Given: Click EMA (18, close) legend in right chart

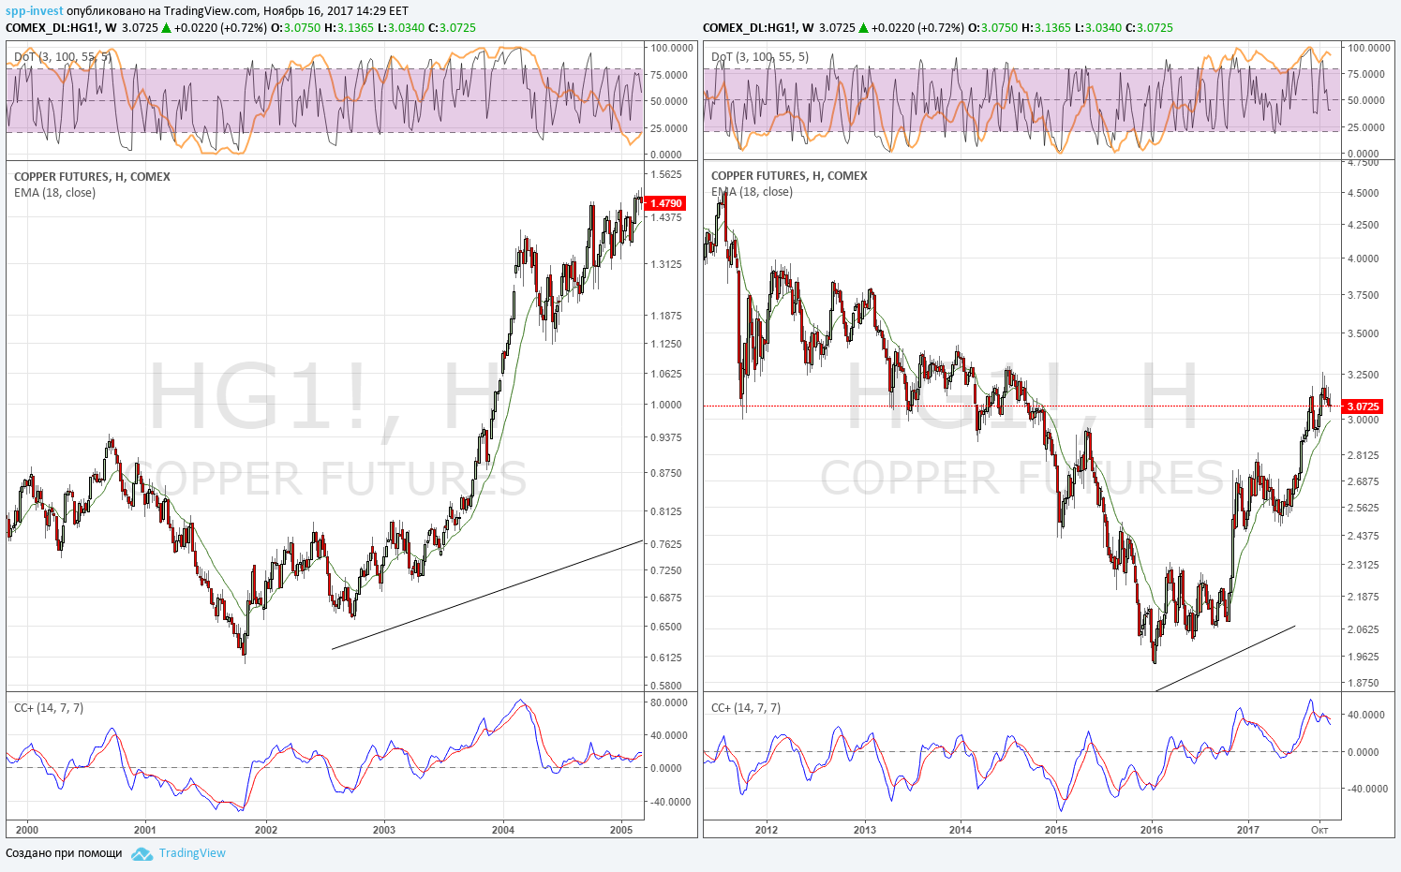Looking at the screenshot, I should coord(752,192).
